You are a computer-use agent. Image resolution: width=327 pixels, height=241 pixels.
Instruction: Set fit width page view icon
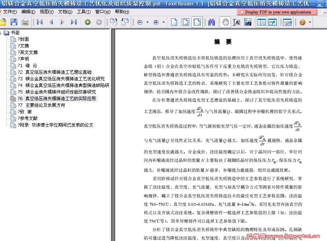click(x=197, y=22)
